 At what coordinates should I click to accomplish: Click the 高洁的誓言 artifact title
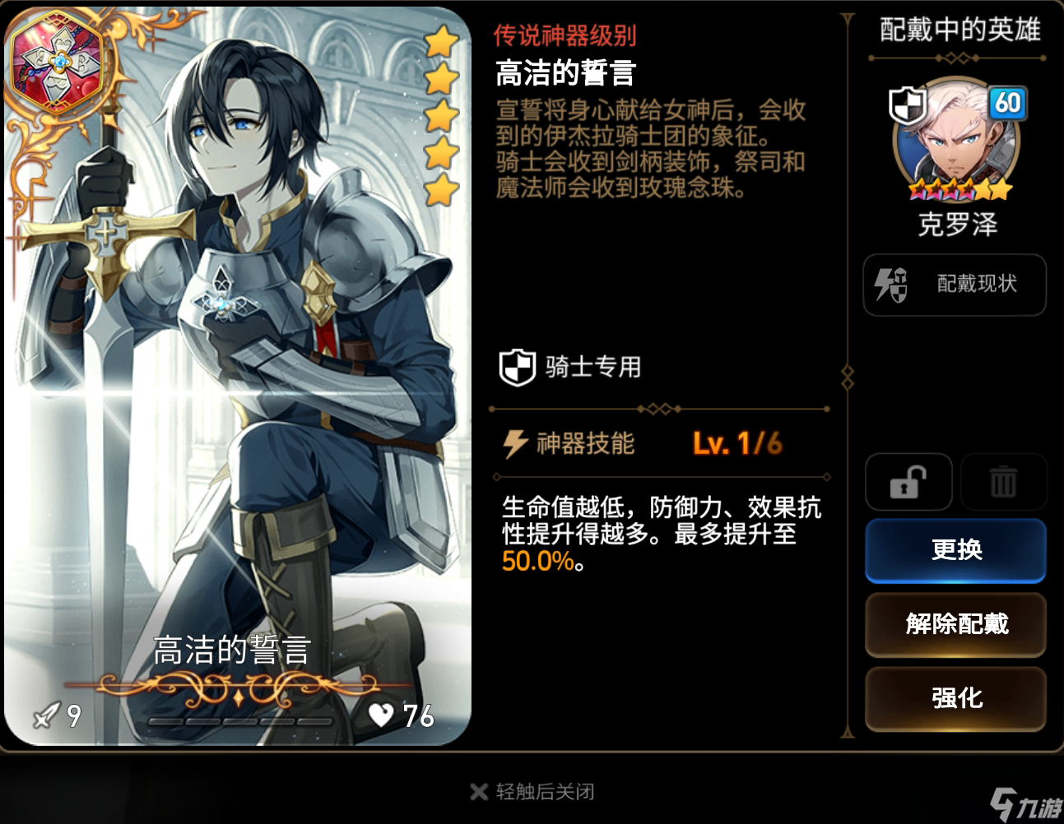pyautogui.click(x=566, y=73)
